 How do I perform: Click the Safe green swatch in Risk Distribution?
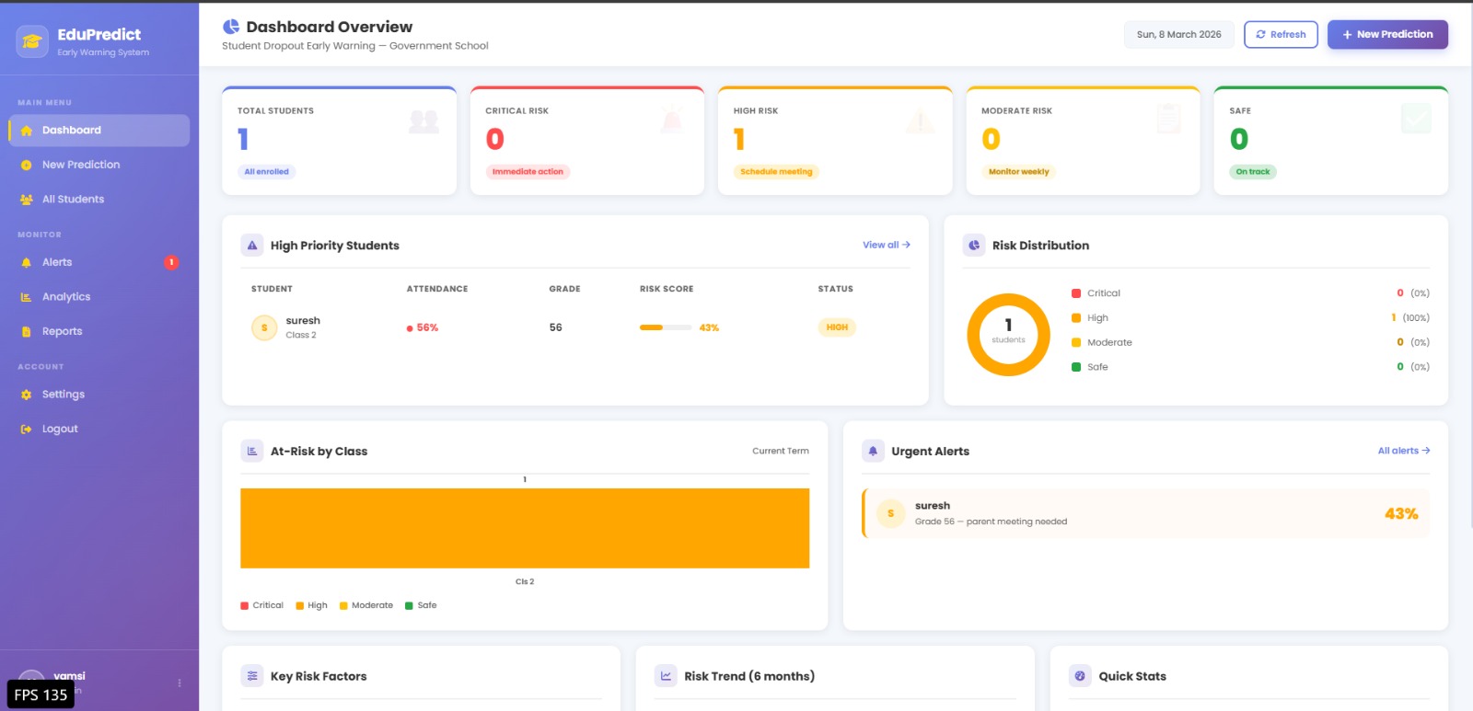click(1076, 367)
